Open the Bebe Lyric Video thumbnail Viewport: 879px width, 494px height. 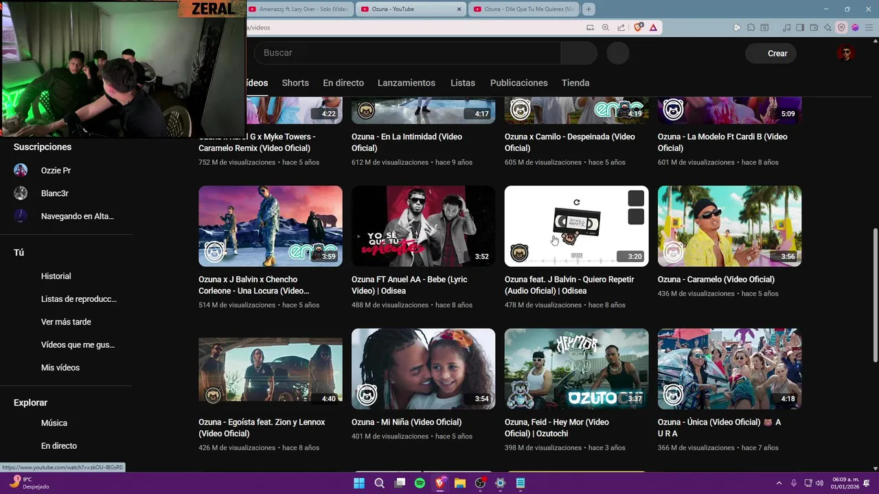coord(423,226)
